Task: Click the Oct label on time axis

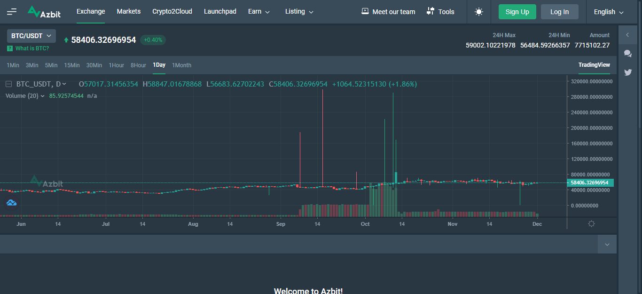Action: point(365,224)
